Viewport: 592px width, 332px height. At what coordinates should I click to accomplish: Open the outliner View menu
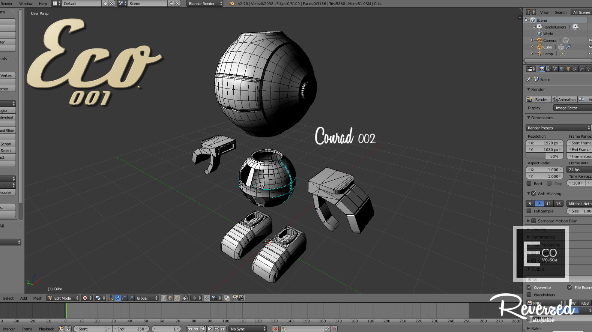(x=544, y=12)
